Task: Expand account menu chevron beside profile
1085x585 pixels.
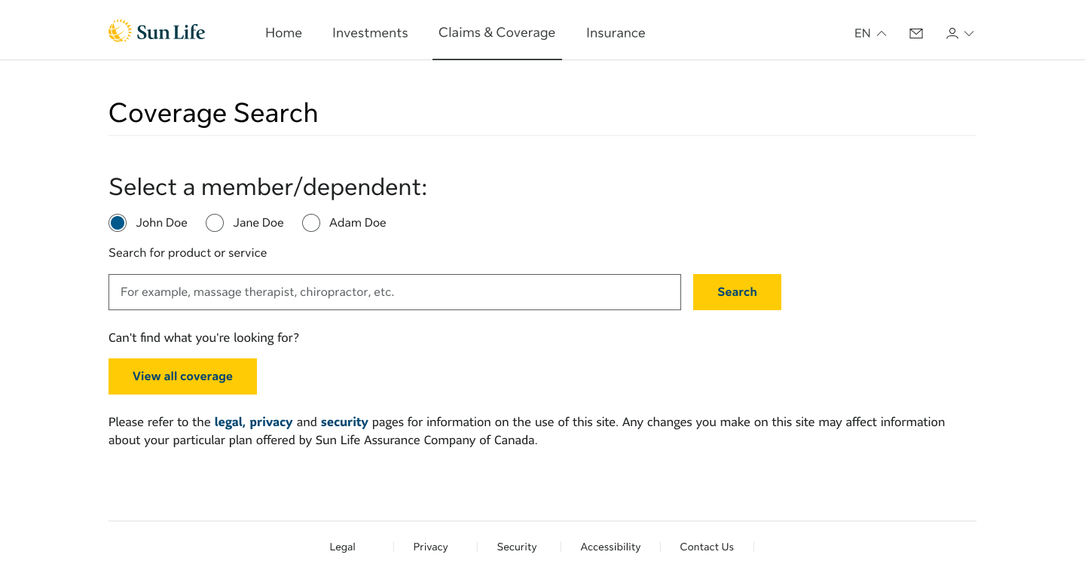Action: click(x=969, y=33)
